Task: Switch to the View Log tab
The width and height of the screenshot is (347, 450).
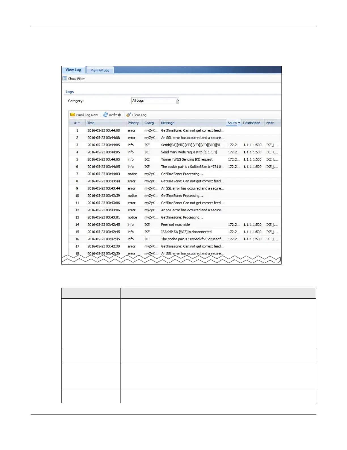Action: point(73,70)
